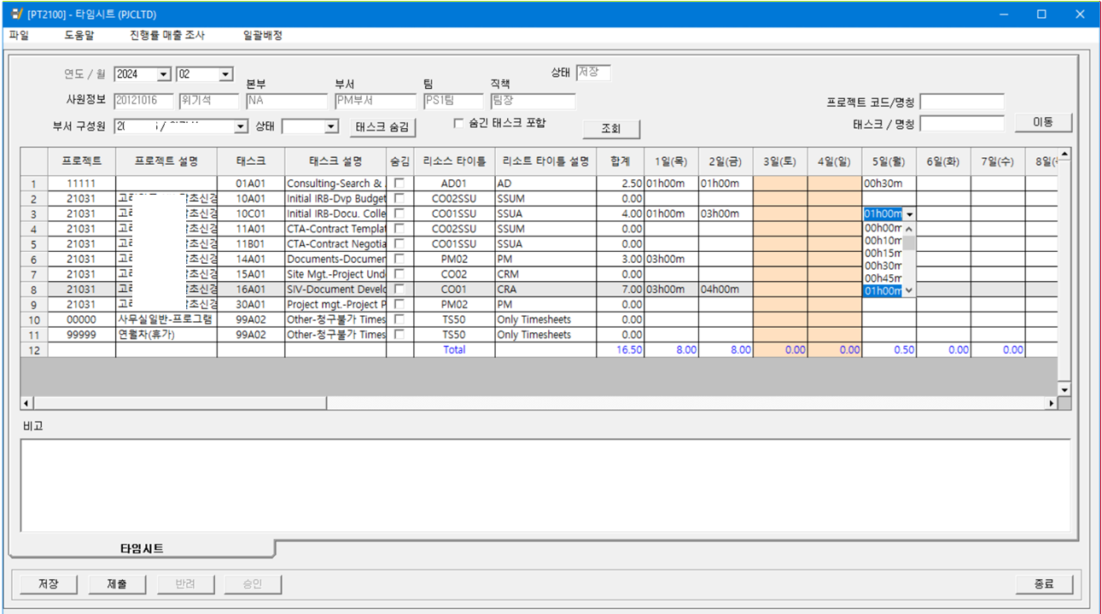Expand the 상태 filter combo box
Screen dimensions: 1102x614
pos(332,127)
